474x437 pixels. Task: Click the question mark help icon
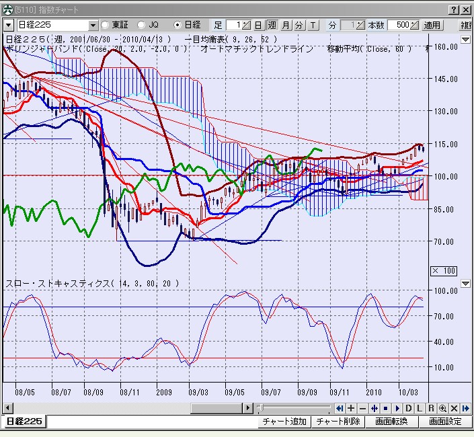pyautogui.click(x=454, y=10)
